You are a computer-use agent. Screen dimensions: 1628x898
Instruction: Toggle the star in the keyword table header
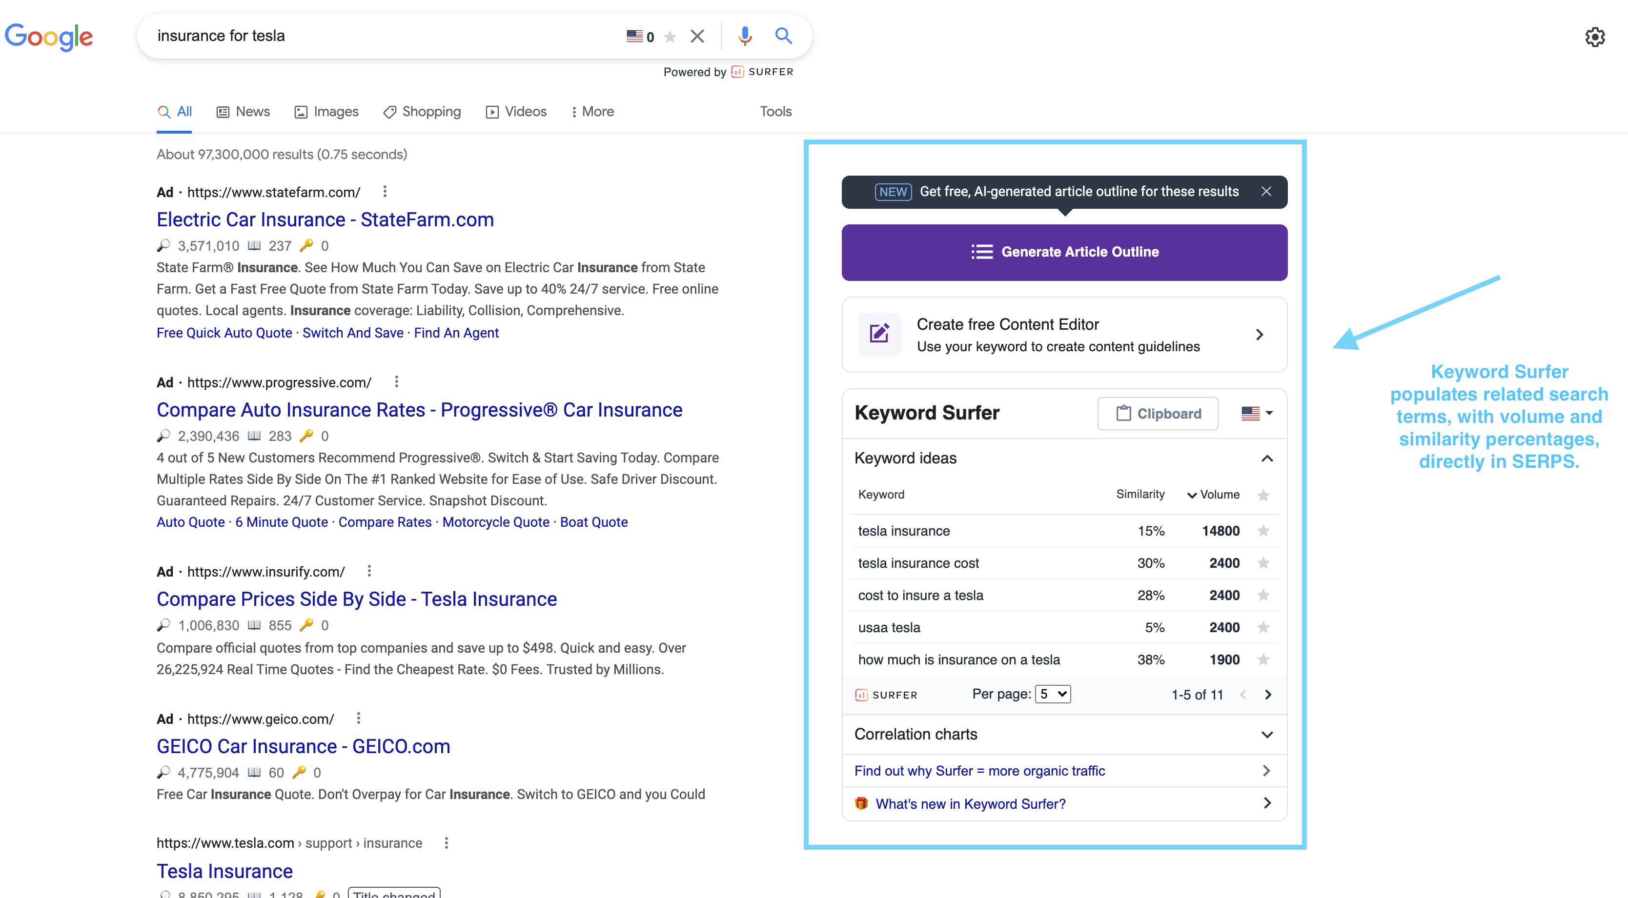pyautogui.click(x=1263, y=495)
